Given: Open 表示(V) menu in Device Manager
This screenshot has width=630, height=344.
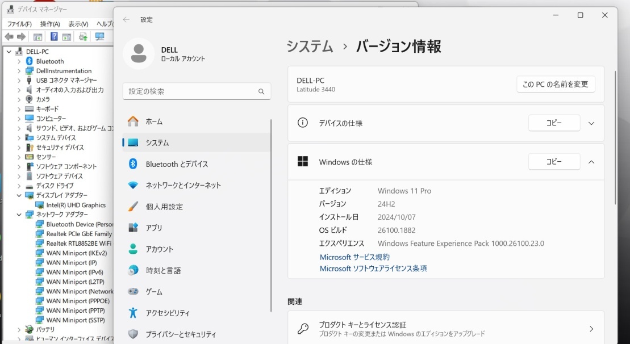Looking at the screenshot, I should 78,24.
